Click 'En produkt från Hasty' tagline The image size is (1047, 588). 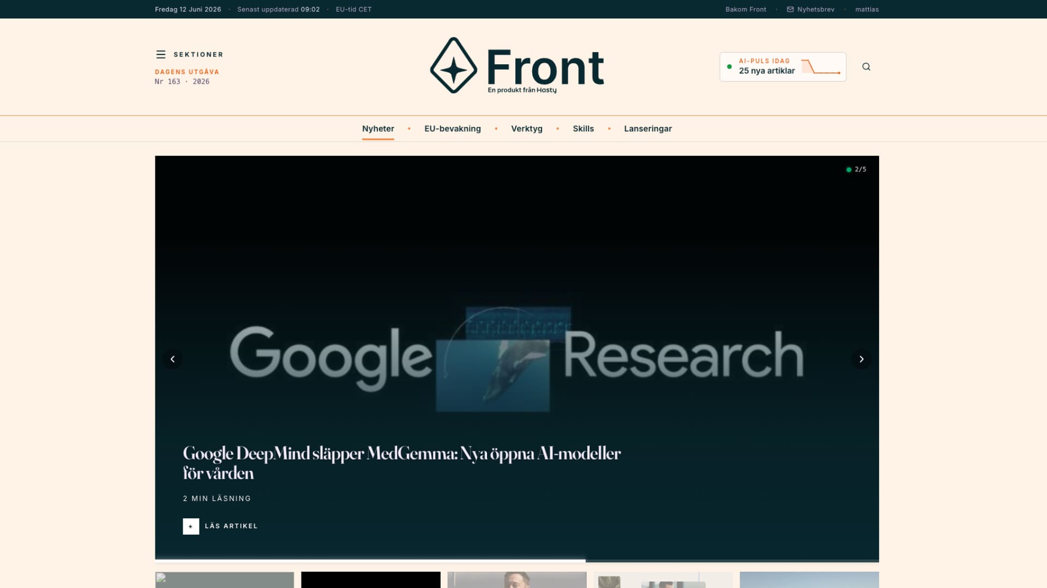tap(522, 90)
